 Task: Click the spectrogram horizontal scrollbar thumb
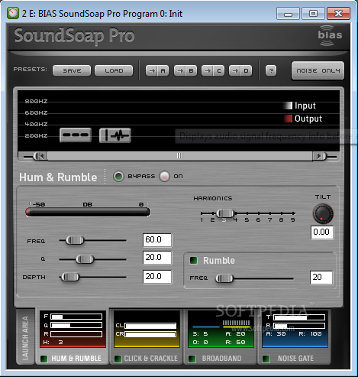(x=180, y=156)
